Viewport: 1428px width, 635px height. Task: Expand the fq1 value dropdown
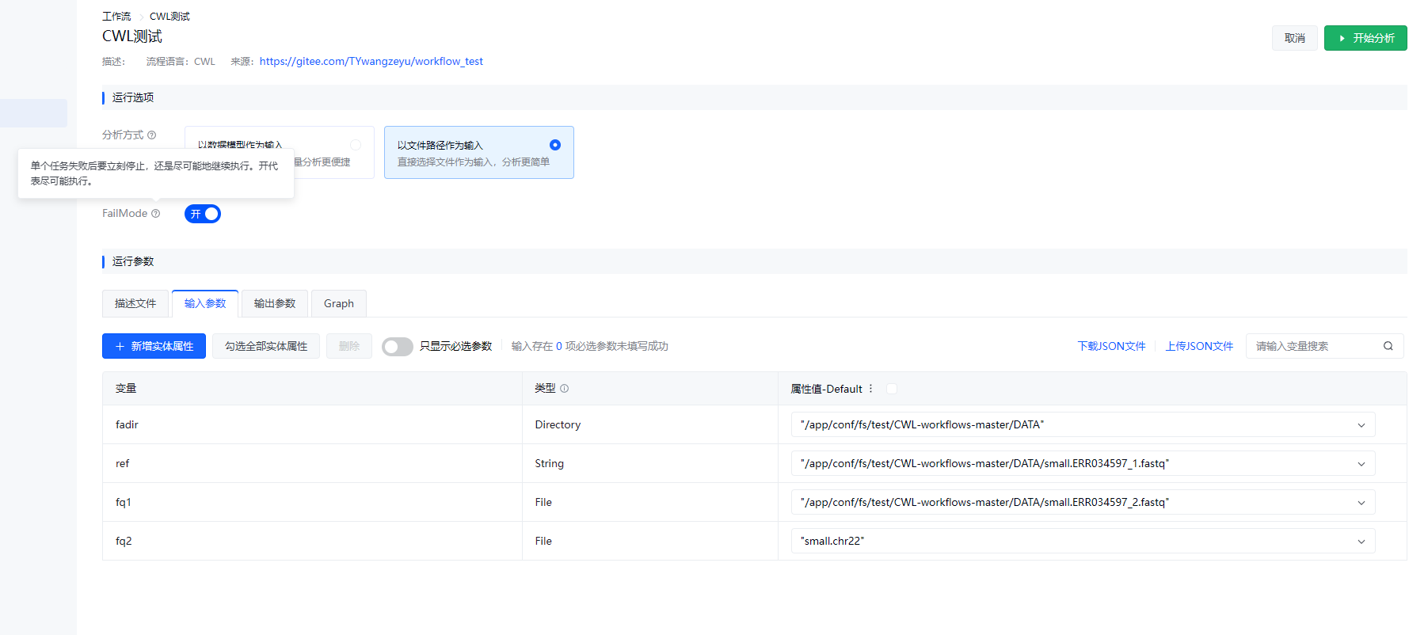pyautogui.click(x=1361, y=503)
